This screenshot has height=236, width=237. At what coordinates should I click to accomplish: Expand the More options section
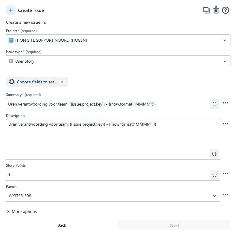(x=22, y=211)
